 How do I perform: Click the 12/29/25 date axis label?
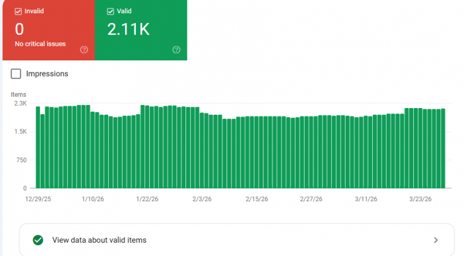38,199
